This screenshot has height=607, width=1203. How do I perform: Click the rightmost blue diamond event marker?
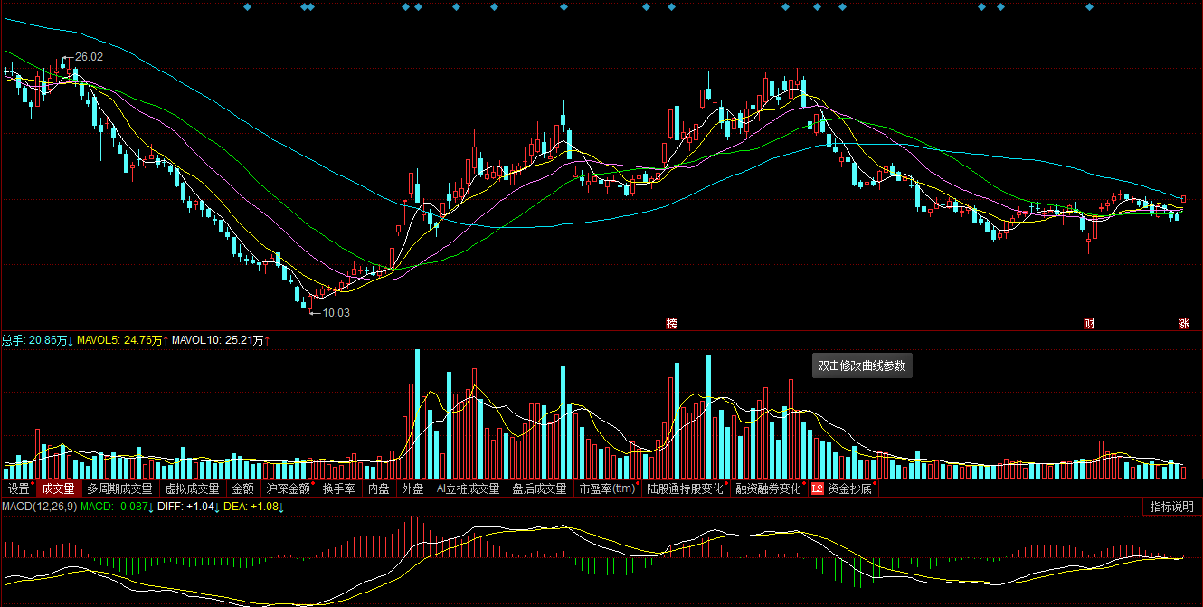[1089, 7]
